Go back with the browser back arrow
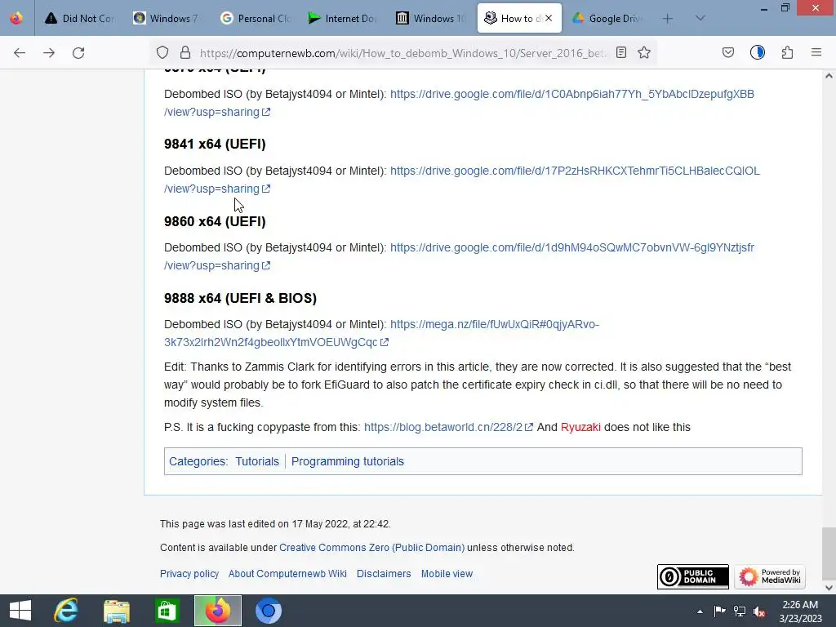This screenshot has width=836, height=627. click(20, 53)
